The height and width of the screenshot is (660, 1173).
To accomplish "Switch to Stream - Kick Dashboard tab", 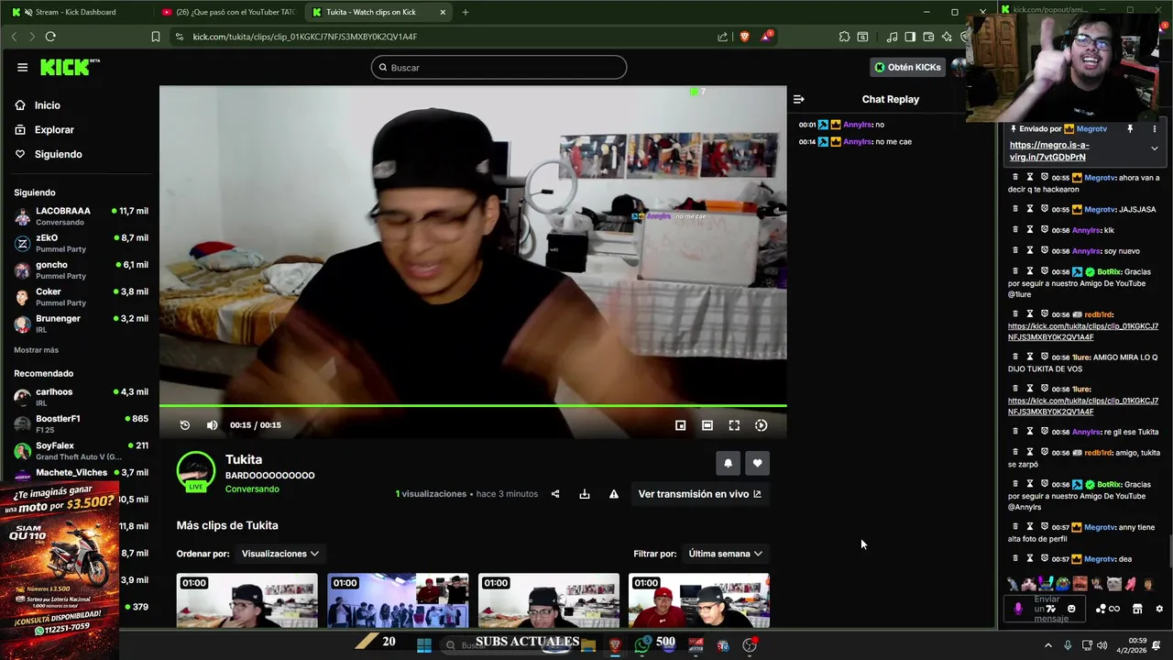I will pyautogui.click(x=73, y=12).
